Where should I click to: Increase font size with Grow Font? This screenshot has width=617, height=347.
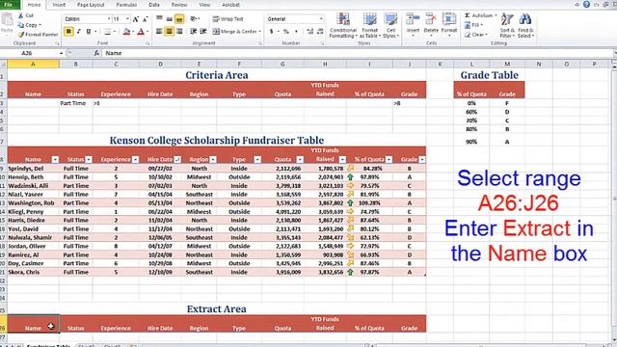pyautogui.click(x=136, y=19)
